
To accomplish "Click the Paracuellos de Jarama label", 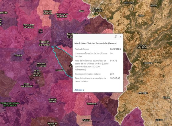I will (29, 26).
